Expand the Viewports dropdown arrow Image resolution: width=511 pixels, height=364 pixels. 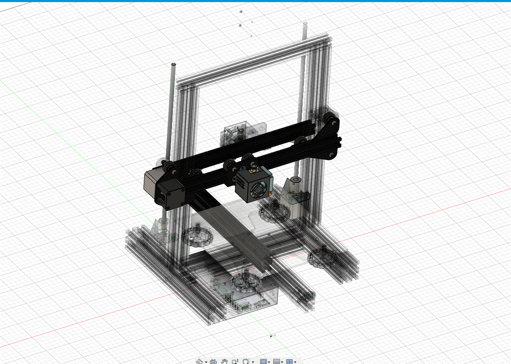pyautogui.click(x=295, y=362)
